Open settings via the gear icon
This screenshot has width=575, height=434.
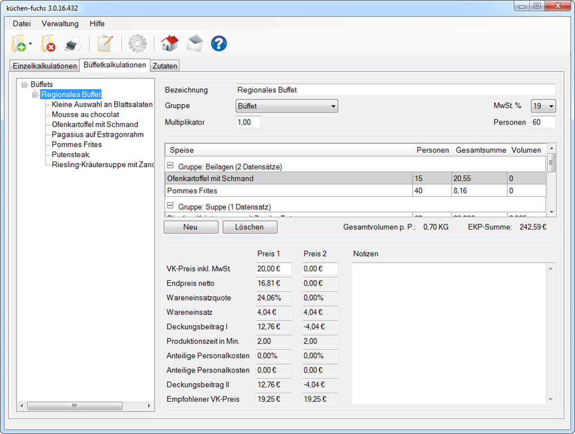point(137,44)
